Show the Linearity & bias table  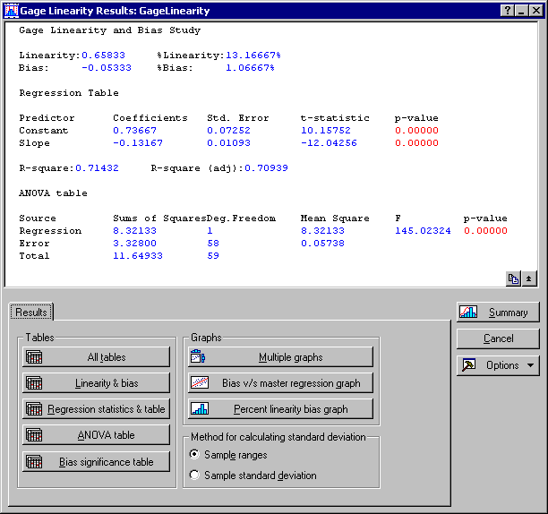pos(97,383)
